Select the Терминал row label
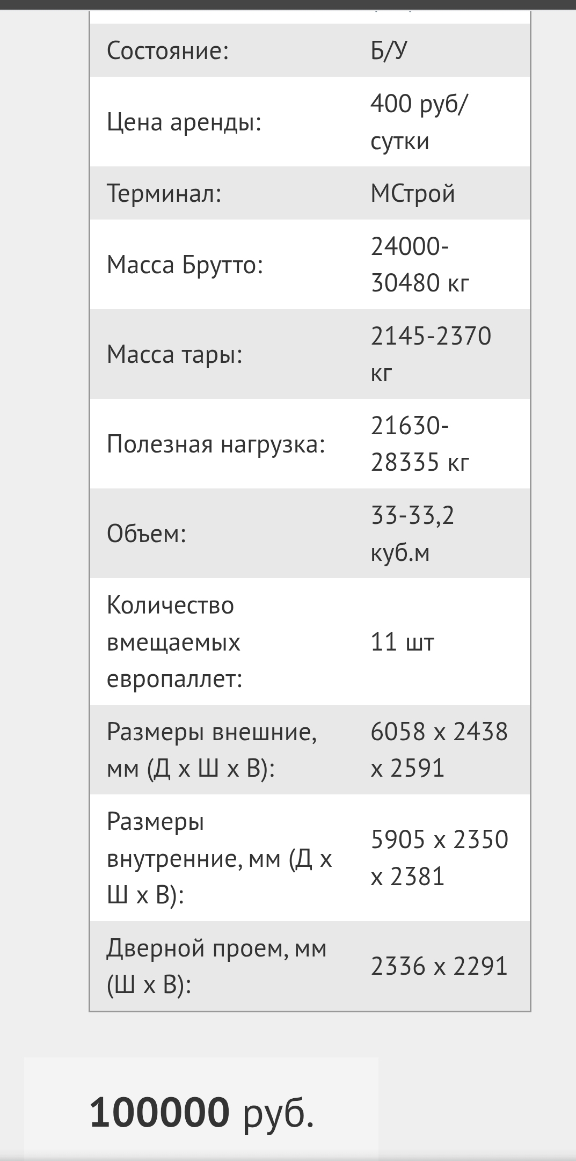This screenshot has height=1161, width=576. click(164, 193)
